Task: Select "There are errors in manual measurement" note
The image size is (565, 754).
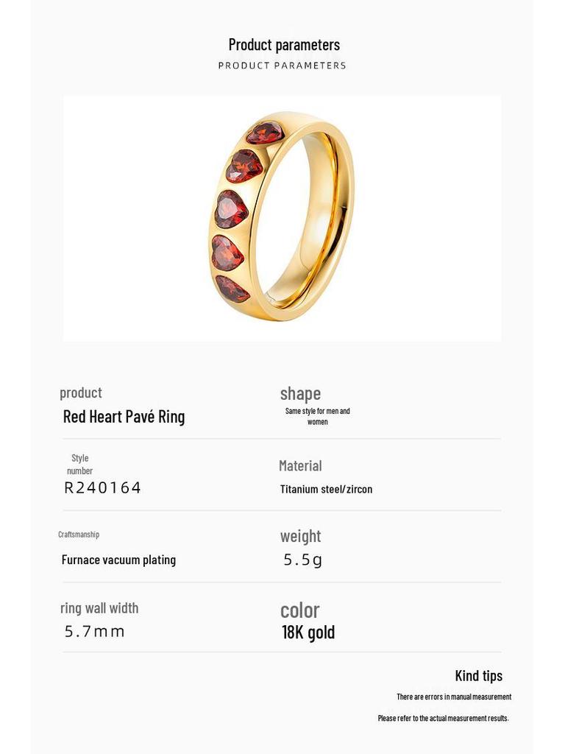Action: pyautogui.click(x=454, y=697)
